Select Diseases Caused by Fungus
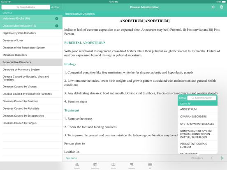This screenshot has width=227, height=170. [x=31, y=123]
